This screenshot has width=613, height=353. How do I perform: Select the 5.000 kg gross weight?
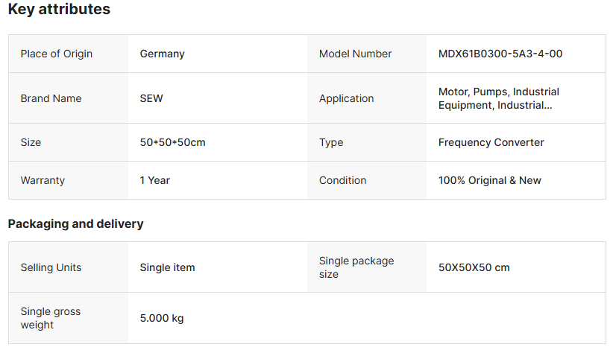162,318
